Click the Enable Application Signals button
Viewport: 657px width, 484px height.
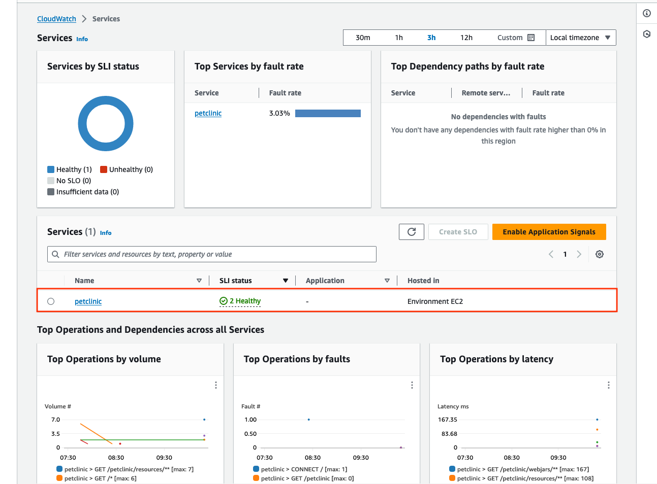click(549, 232)
